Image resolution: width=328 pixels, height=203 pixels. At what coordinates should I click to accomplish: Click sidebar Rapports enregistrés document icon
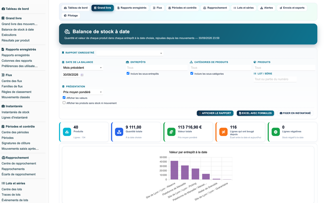coord(3,49)
